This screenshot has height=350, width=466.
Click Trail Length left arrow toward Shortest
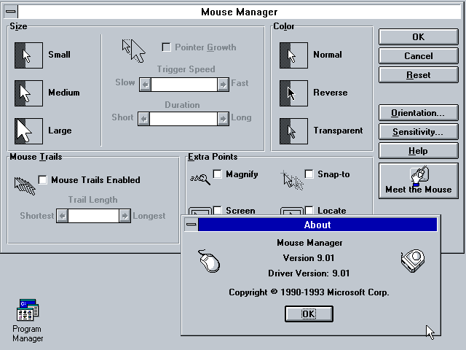63,216
